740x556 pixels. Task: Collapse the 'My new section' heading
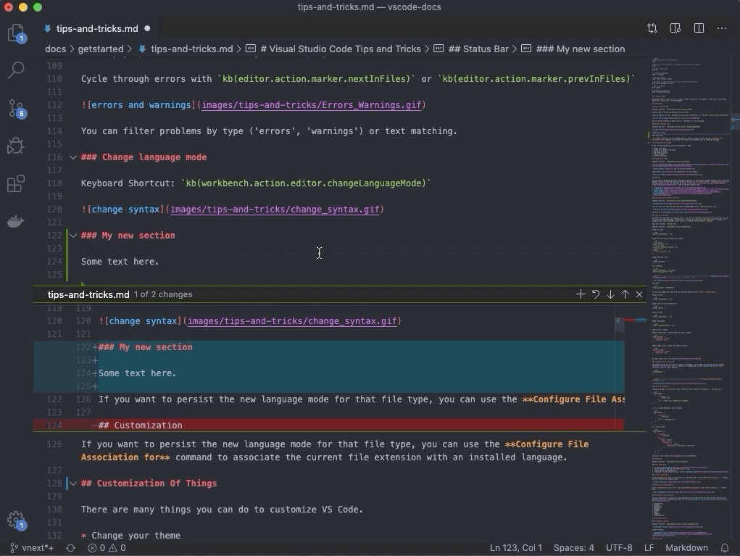coord(72,236)
